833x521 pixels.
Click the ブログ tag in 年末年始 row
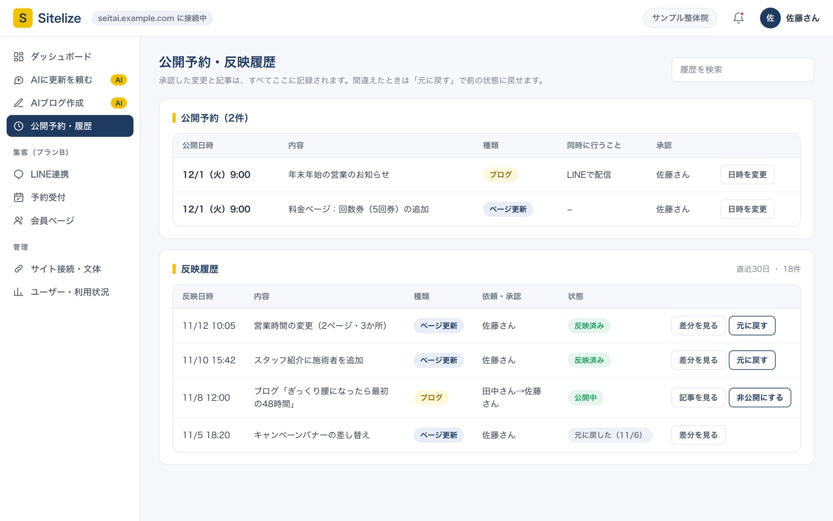500,175
